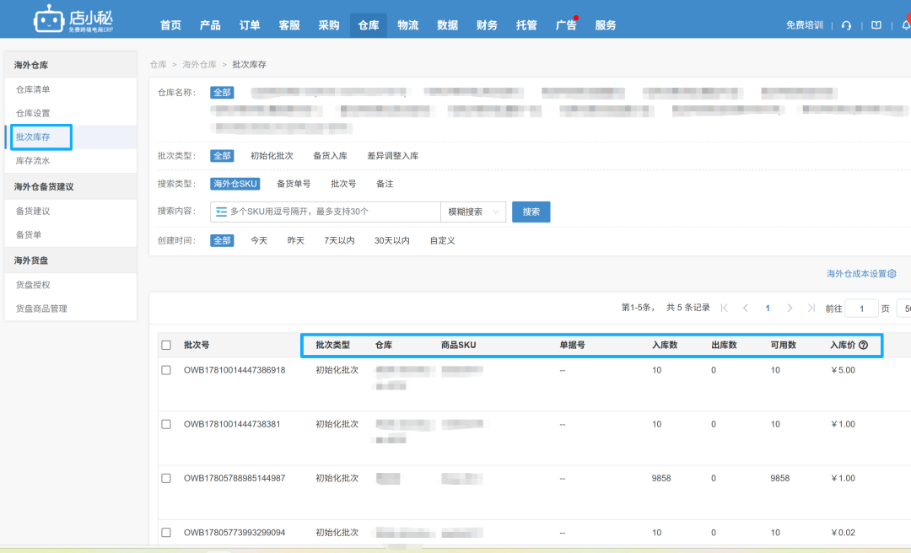
Task: Click 免费培训 link in header
Action: (x=804, y=25)
